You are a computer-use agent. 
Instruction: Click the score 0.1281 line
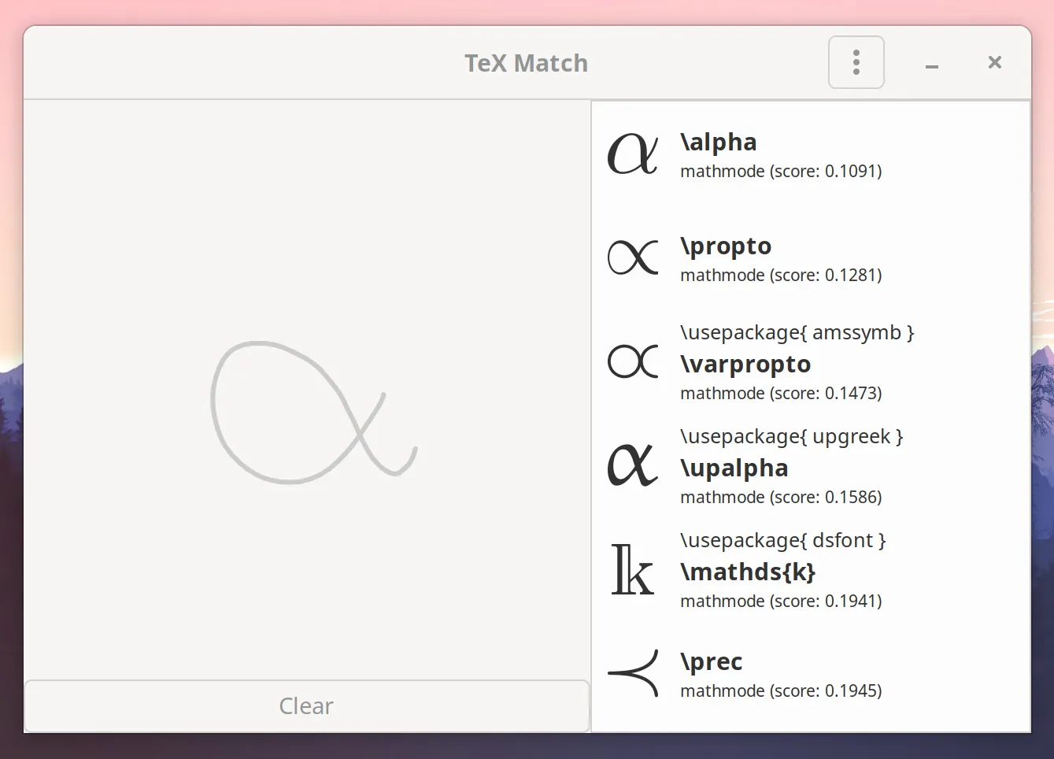point(781,276)
